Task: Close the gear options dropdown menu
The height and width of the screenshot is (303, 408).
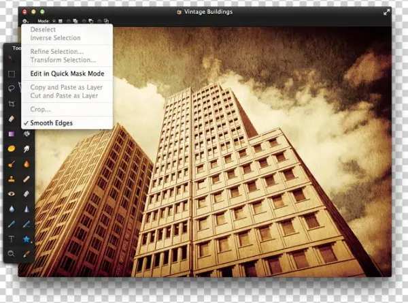Action: pos(26,21)
